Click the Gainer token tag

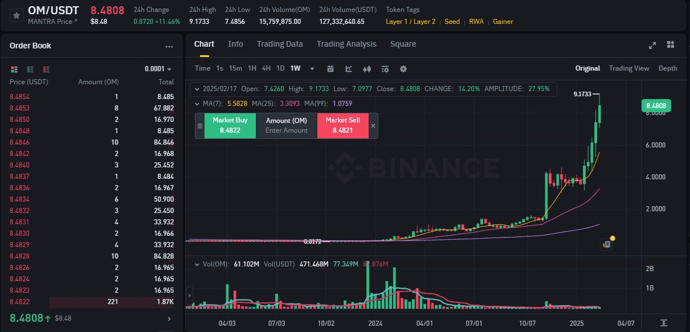coord(503,22)
